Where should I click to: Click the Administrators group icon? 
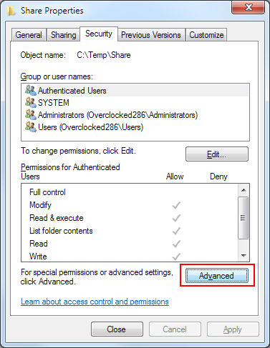[x=31, y=115]
